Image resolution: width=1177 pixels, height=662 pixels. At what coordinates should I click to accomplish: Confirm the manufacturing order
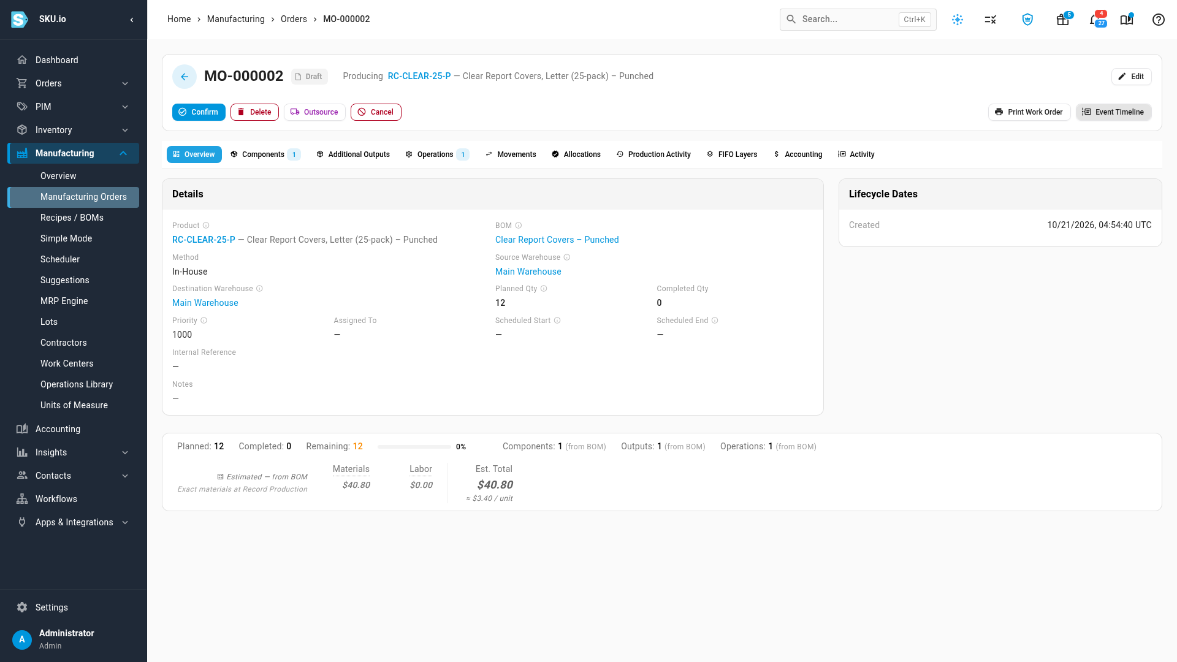click(x=199, y=112)
